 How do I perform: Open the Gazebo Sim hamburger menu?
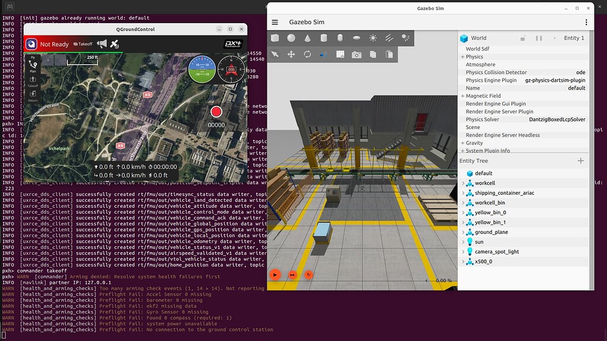(x=275, y=22)
